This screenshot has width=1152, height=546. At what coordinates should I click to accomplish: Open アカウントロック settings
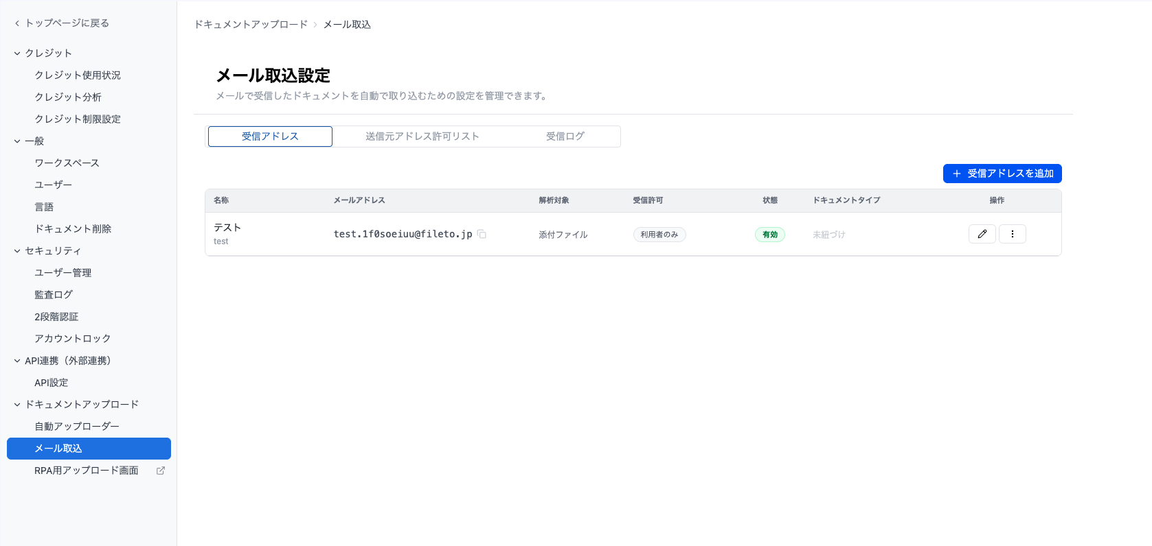(73, 339)
